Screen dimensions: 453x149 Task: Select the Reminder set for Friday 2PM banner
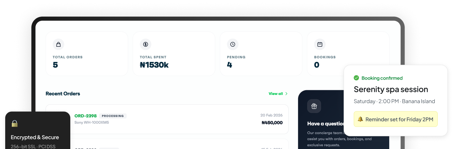tap(395, 119)
